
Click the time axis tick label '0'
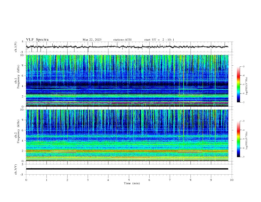[26, 180]
